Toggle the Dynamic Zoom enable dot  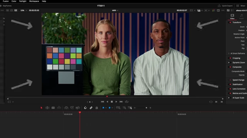(229, 62)
